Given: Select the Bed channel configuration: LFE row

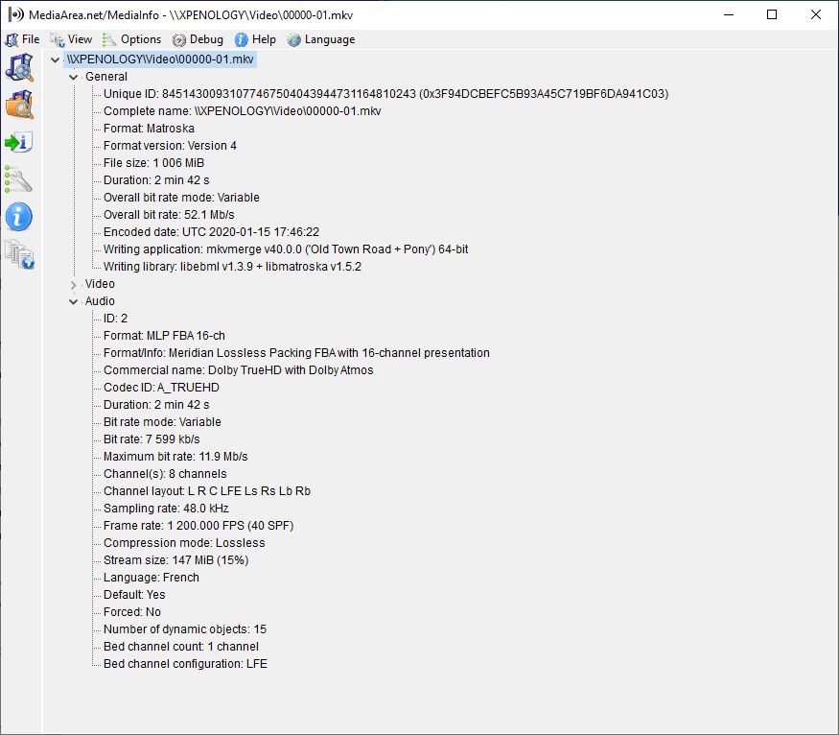Looking at the screenshot, I should [x=185, y=664].
